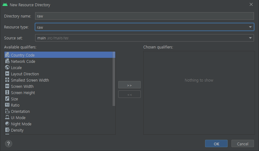Open the help question mark button
Image resolution: width=259 pixels, height=151 pixels.
[x=8, y=143]
